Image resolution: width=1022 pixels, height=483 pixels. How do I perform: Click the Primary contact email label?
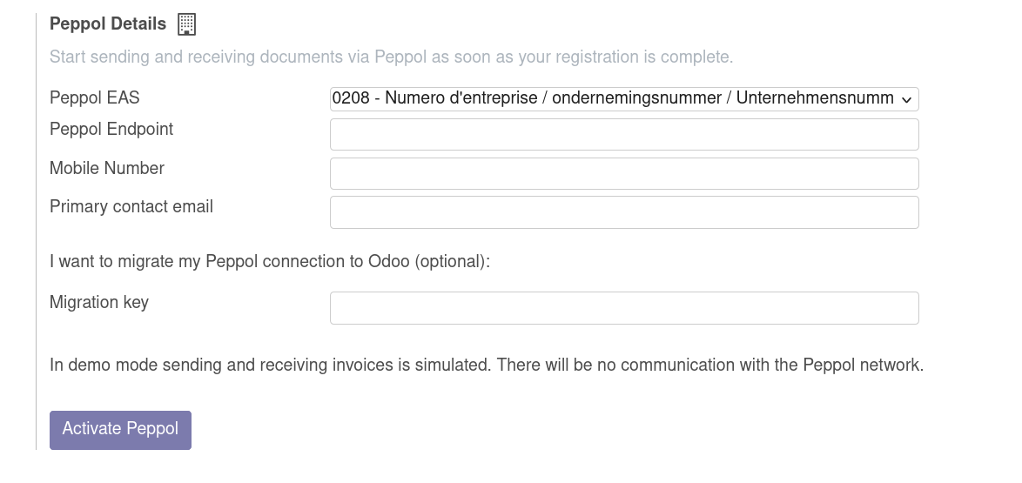(131, 207)
